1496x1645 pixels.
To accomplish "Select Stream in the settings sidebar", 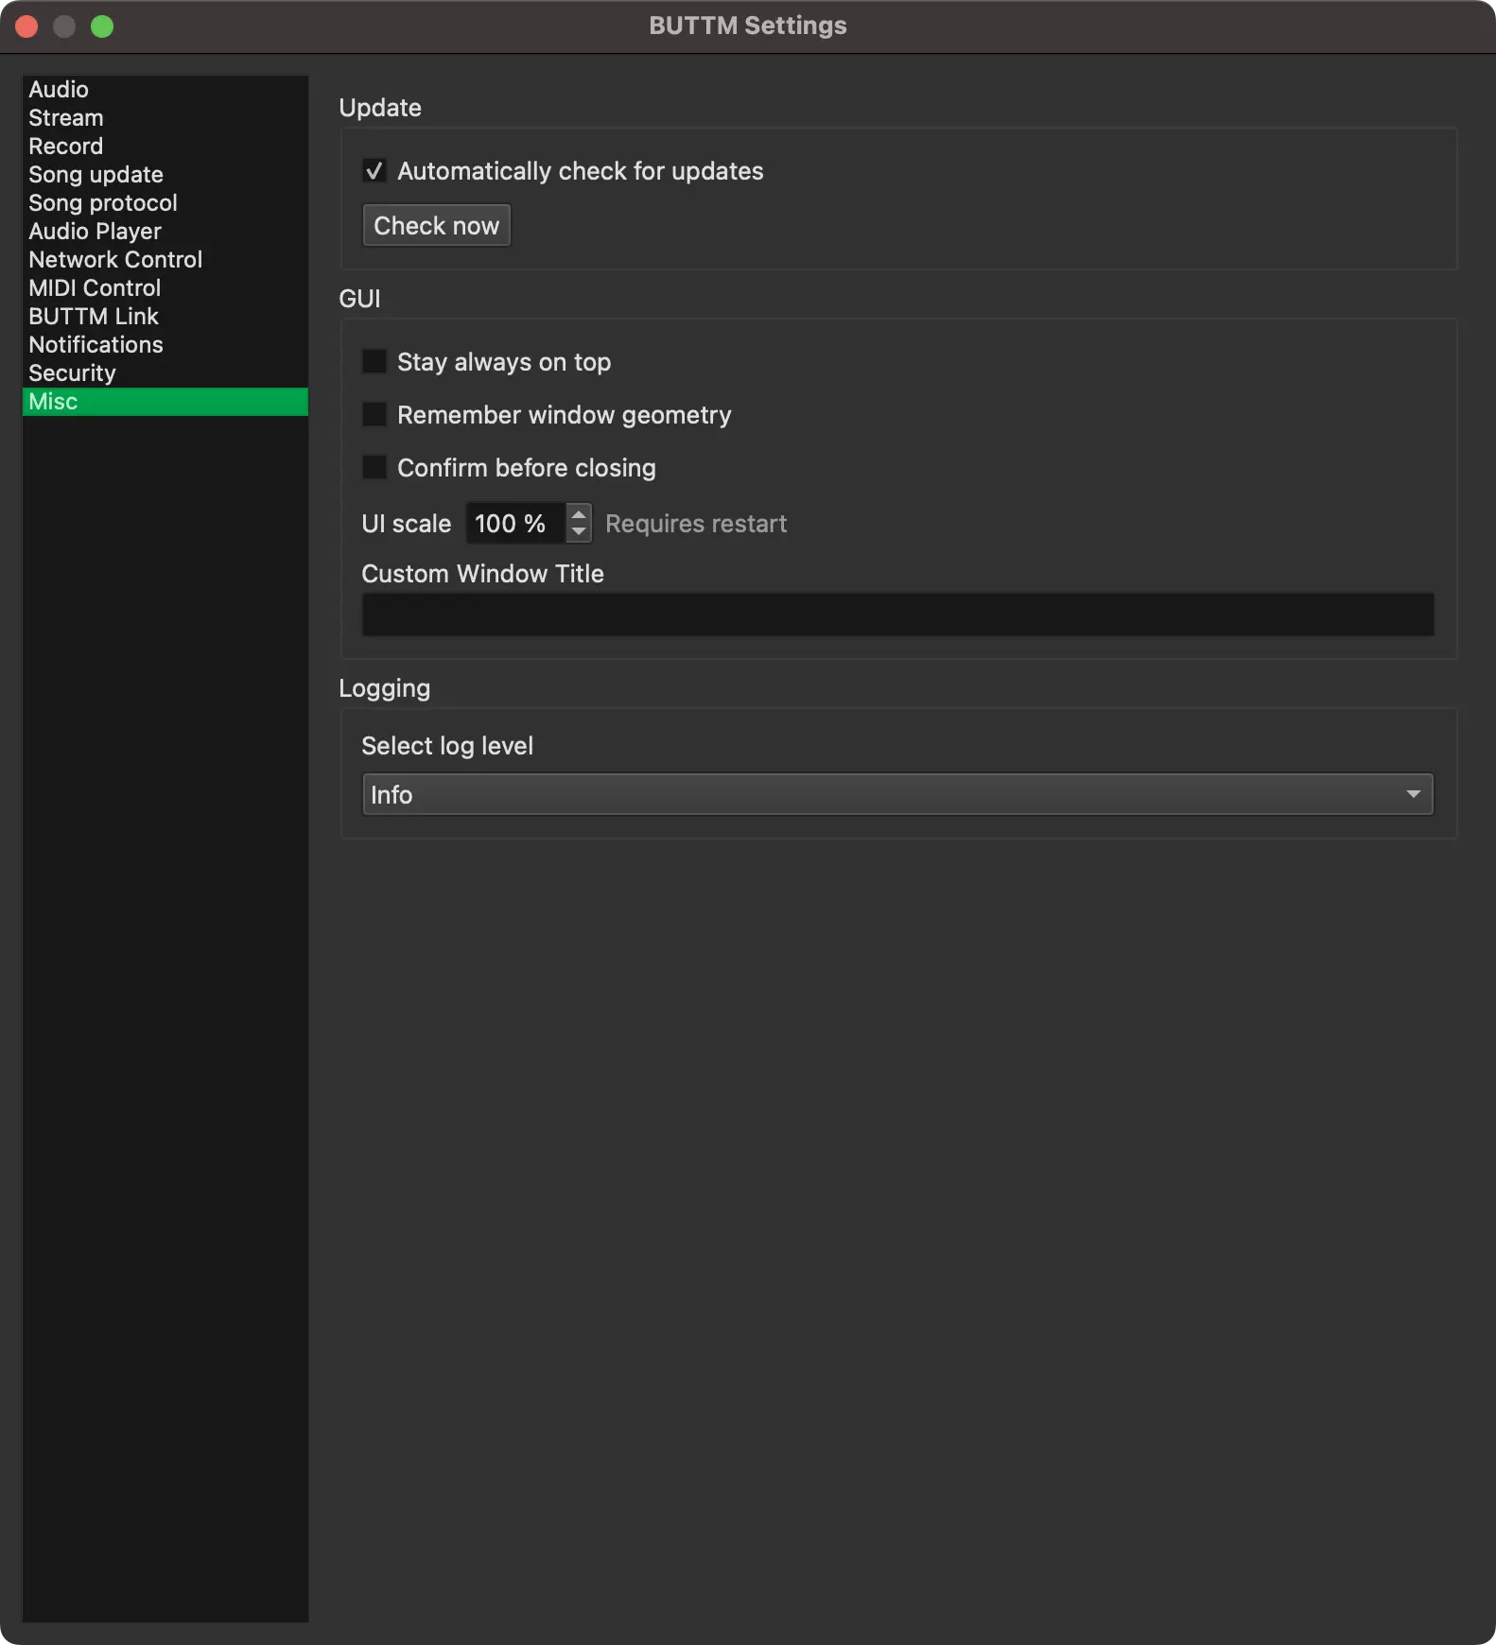I will (x=165, y=118).
